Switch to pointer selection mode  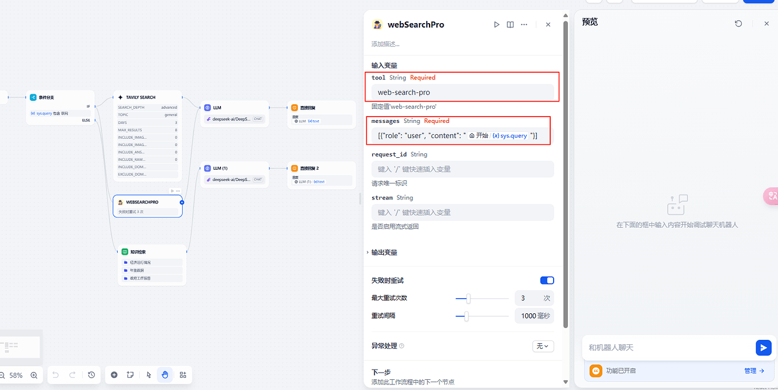click(x=149, y=375)
